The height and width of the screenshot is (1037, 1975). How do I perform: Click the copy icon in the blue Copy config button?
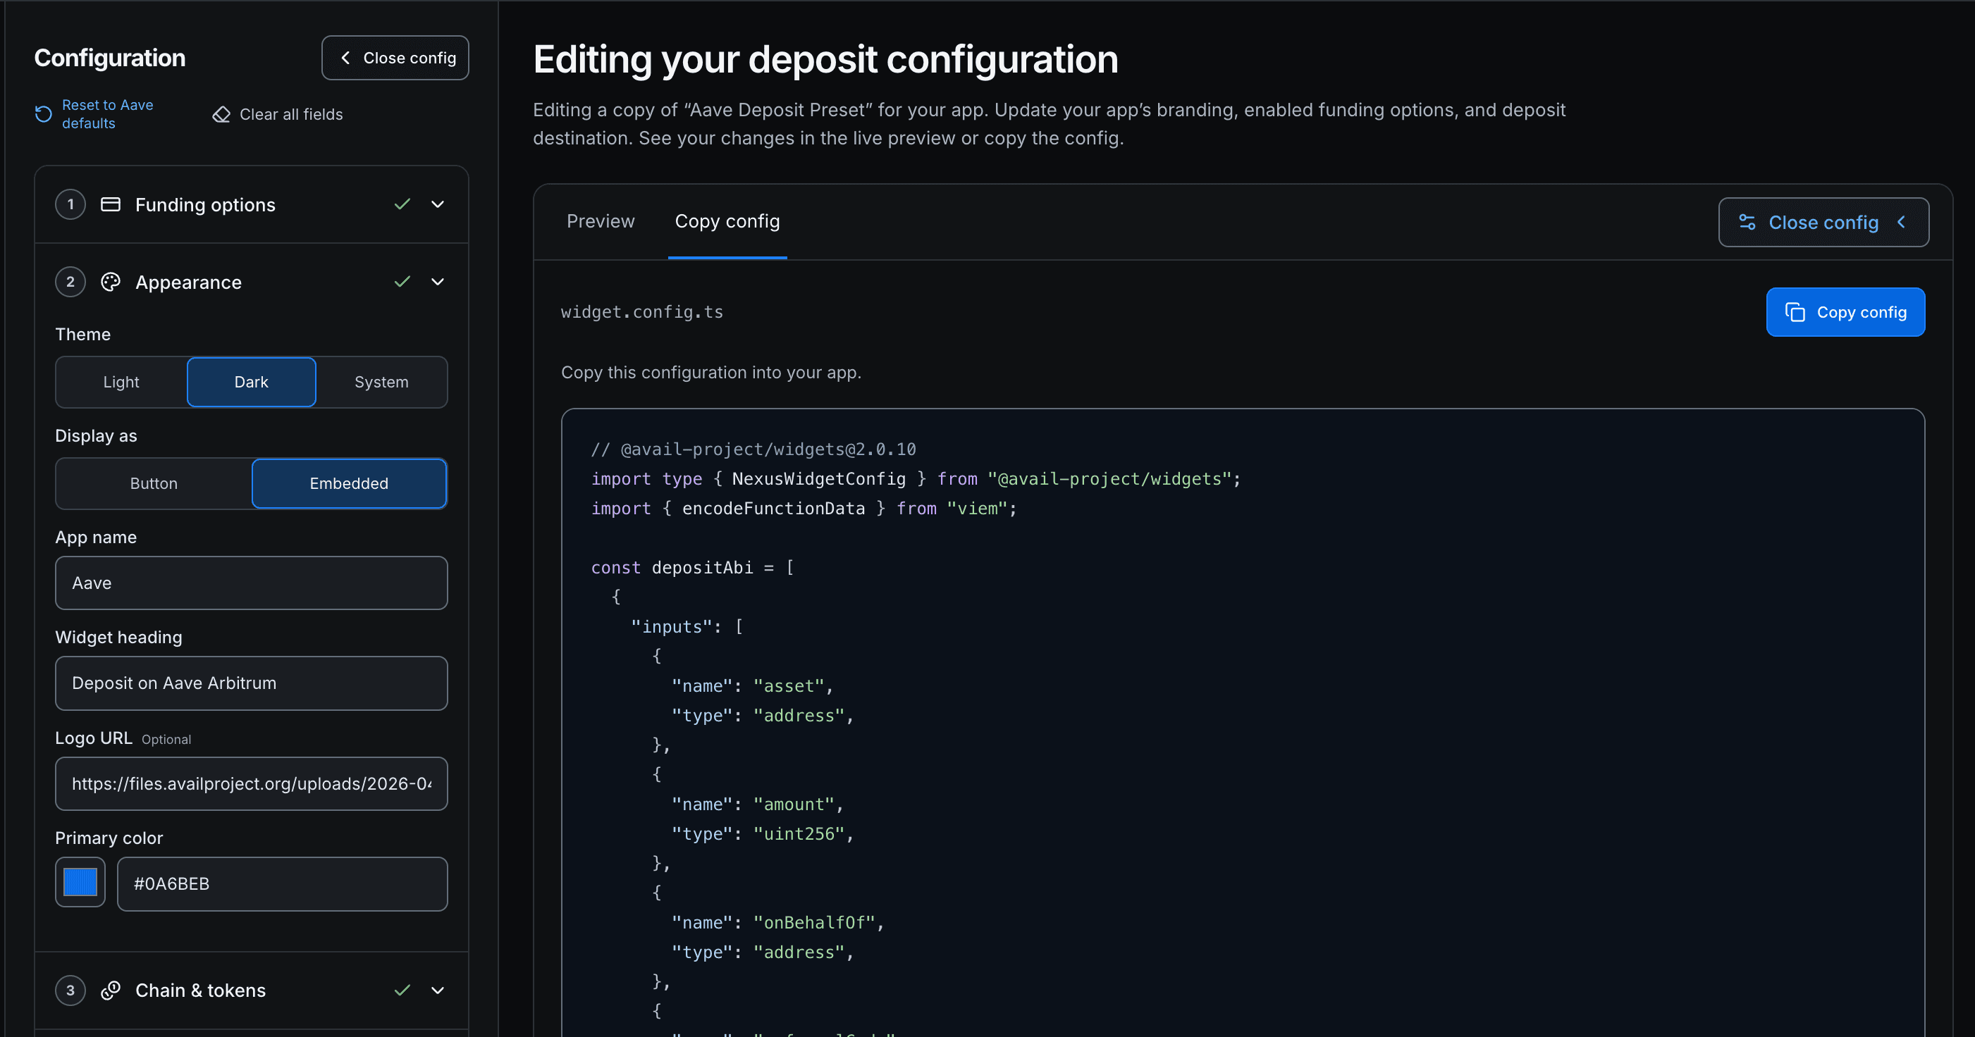click(x=1795, y=312)
